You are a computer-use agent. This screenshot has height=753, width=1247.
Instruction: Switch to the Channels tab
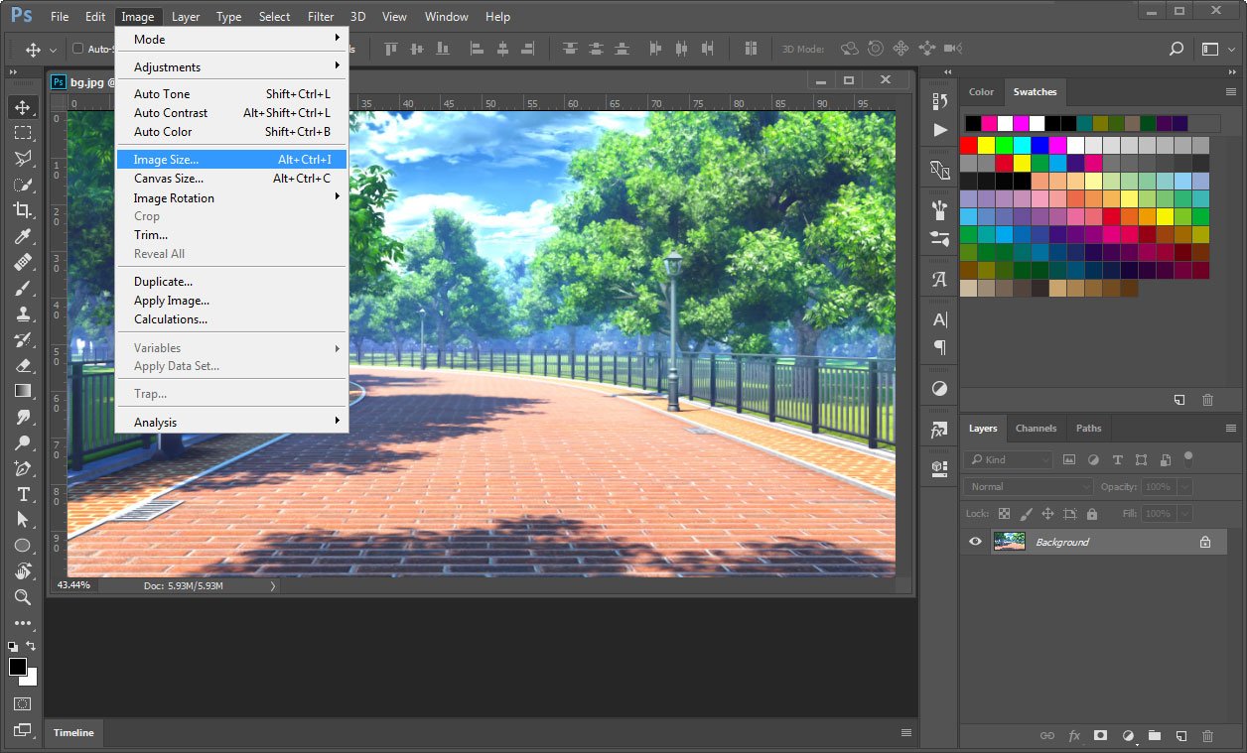click(x=1036, y=429)
